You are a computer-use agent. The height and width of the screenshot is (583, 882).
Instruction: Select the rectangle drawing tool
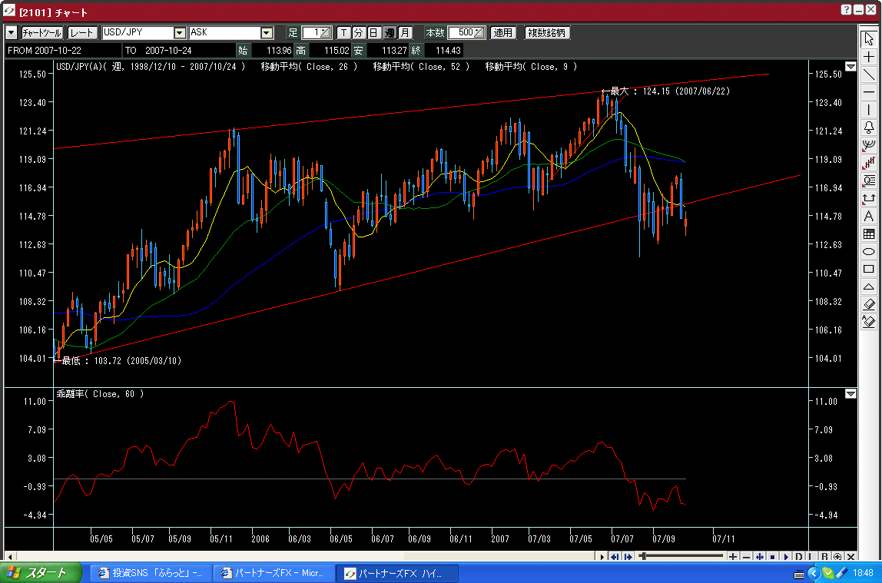tap(869, 269)
